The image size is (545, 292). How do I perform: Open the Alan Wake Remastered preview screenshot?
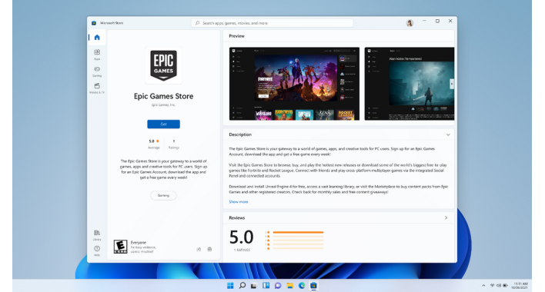410,84
